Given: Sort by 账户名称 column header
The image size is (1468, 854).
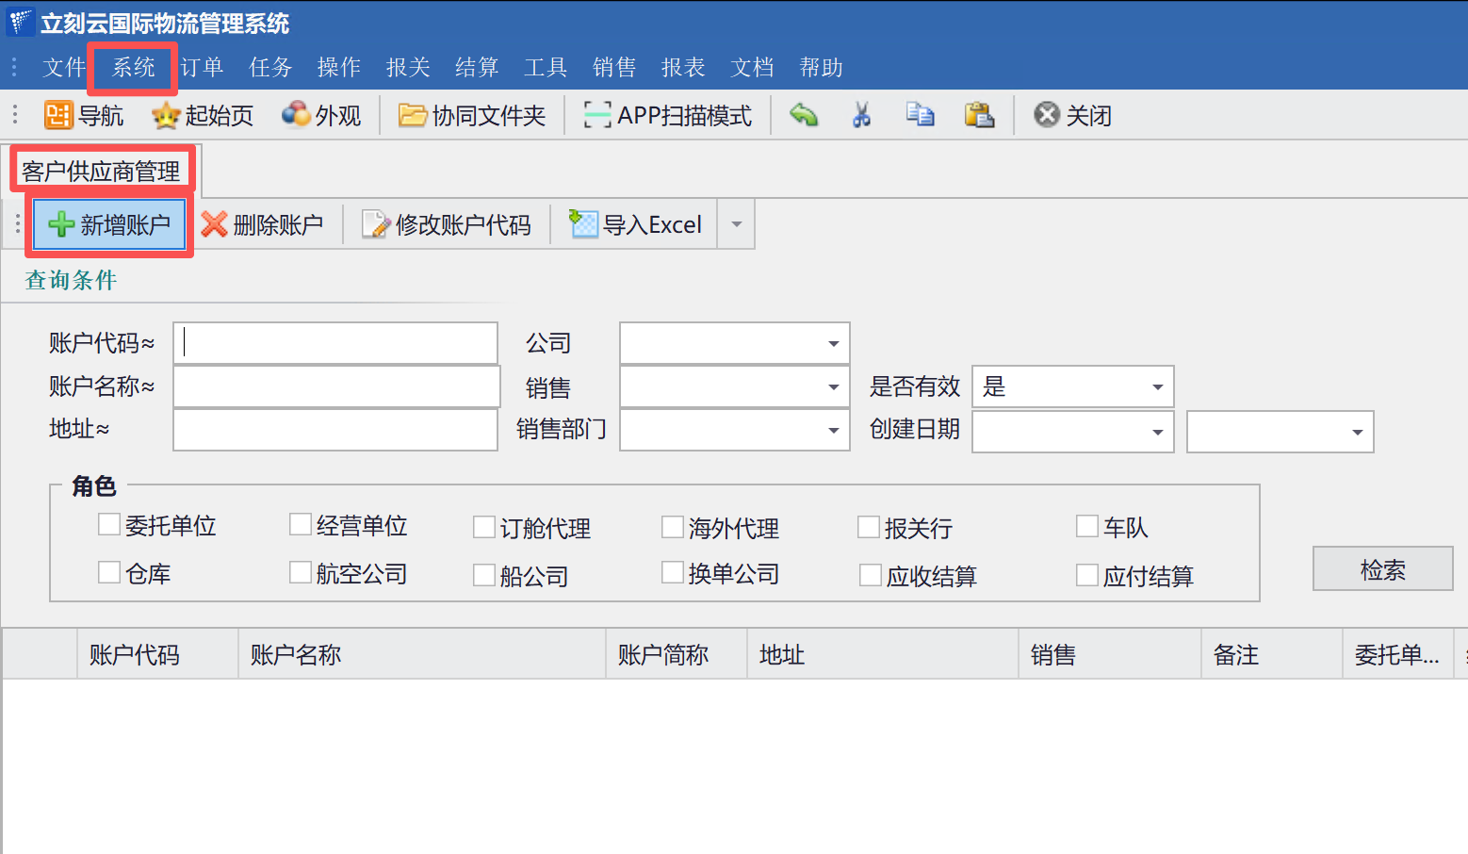Looking at the screenshot, I should point(422,654).
